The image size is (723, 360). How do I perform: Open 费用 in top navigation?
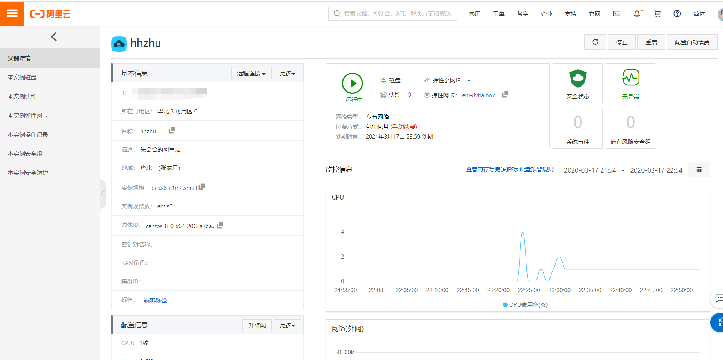point(475,14)
